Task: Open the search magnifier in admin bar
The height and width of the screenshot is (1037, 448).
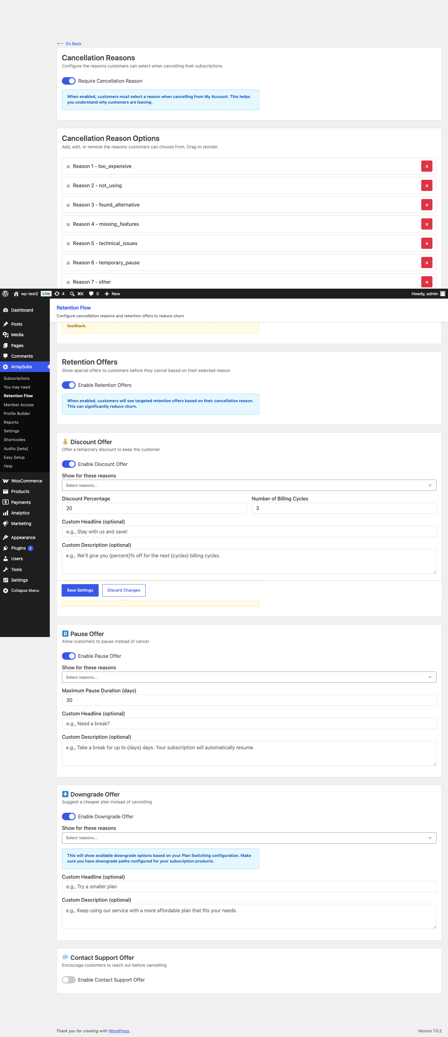Action: (72, 294)
